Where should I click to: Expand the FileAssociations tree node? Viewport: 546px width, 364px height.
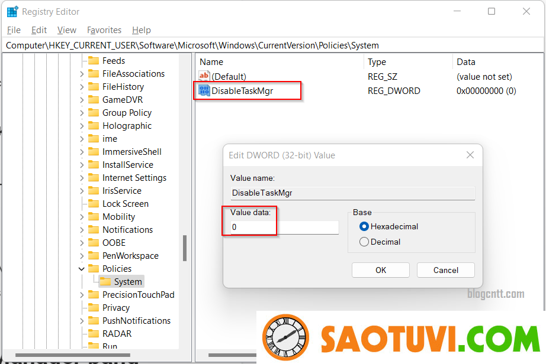click(x=82, y=74)
